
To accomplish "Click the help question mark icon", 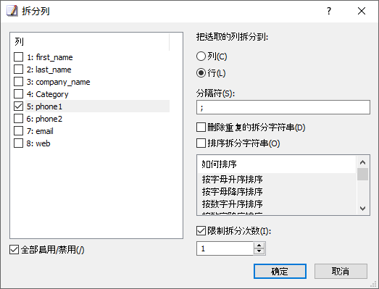I will pos(329,11).
